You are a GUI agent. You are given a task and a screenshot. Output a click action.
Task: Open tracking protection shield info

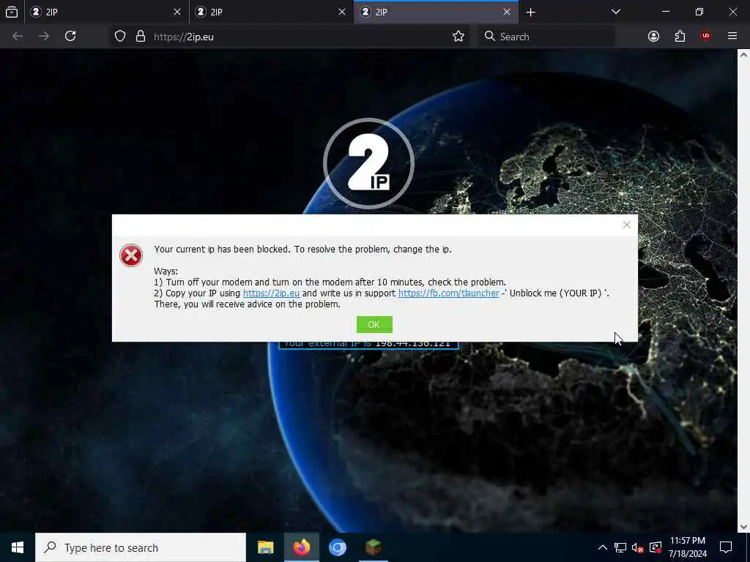pyautogui.click(x=120, y=37)
